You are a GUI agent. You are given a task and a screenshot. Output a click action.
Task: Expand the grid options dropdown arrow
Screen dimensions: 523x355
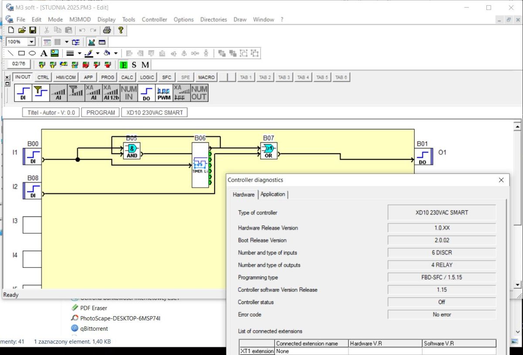(x=67, y=42)
